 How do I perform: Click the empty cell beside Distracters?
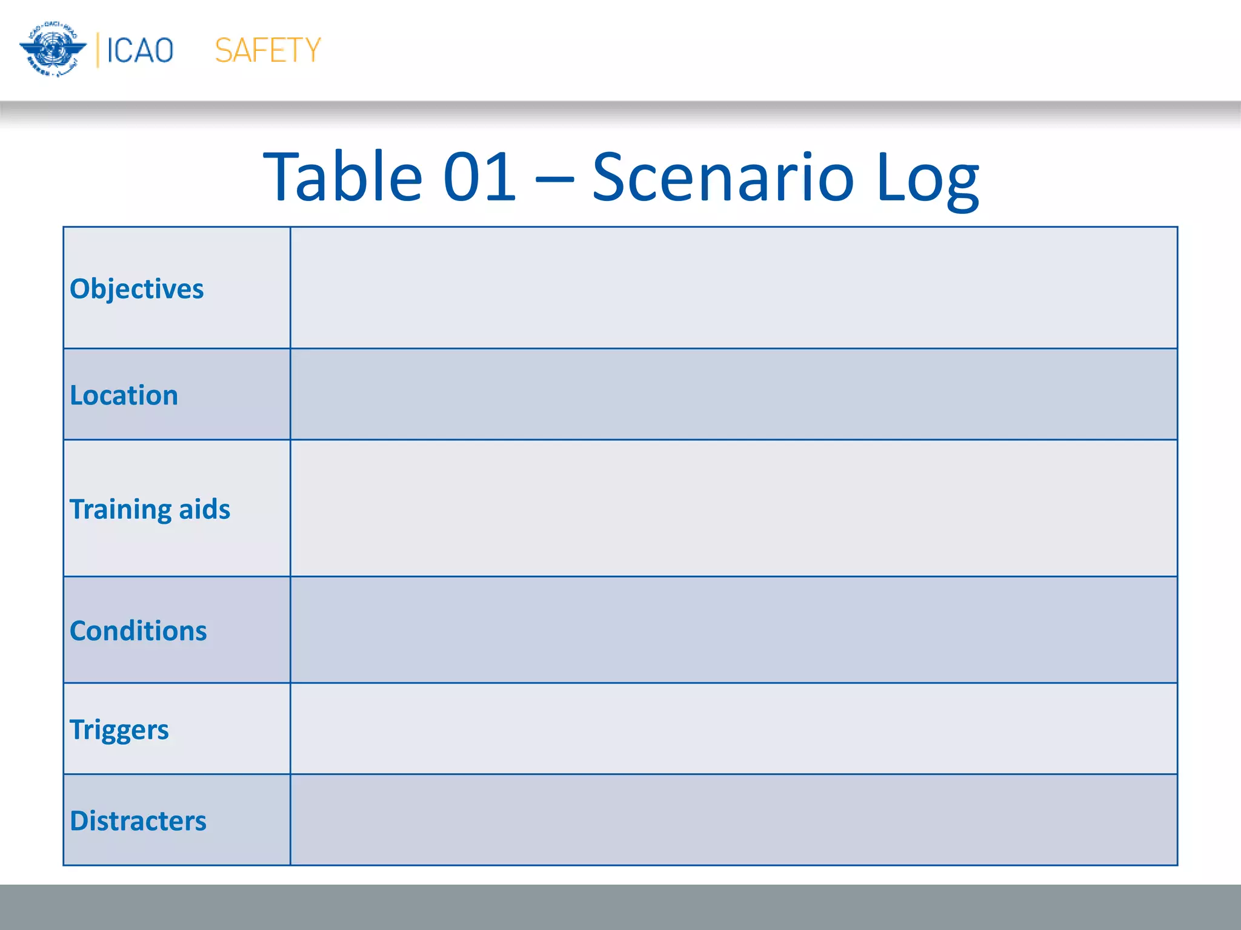click(x=734, y=820)
